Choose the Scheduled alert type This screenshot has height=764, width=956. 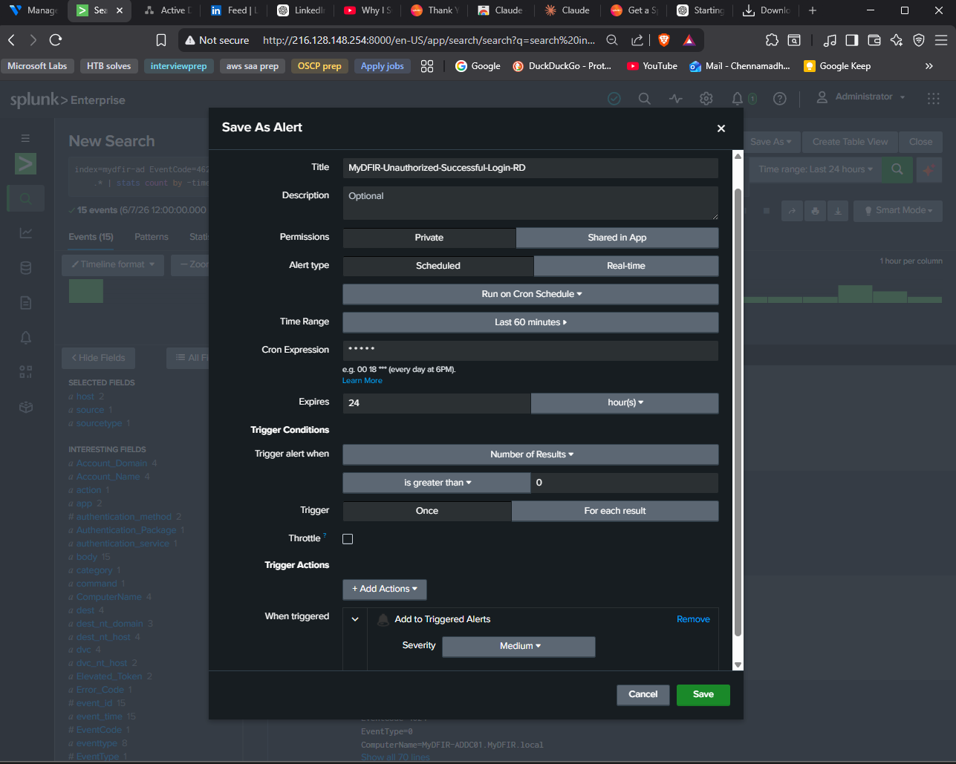click(438, 266)
